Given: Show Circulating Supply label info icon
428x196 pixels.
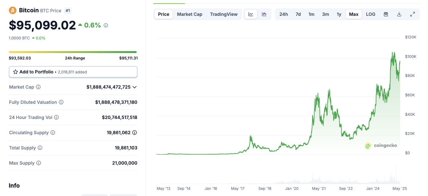Looking at the screenshot, I should pyautogui.click(x=53, y=133).
